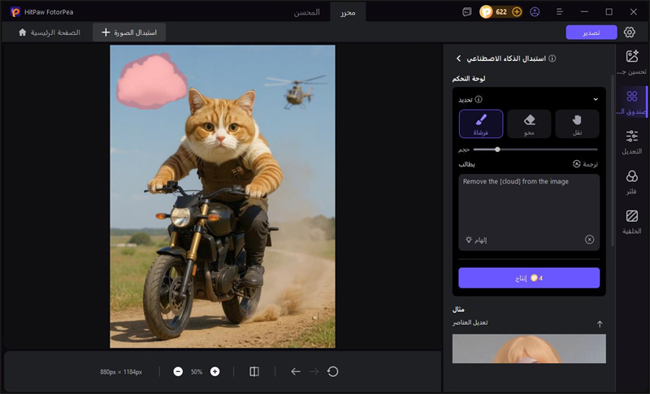650x394 pixels.
Task: Add coins with the plus icon
Action: pos(517,12)
